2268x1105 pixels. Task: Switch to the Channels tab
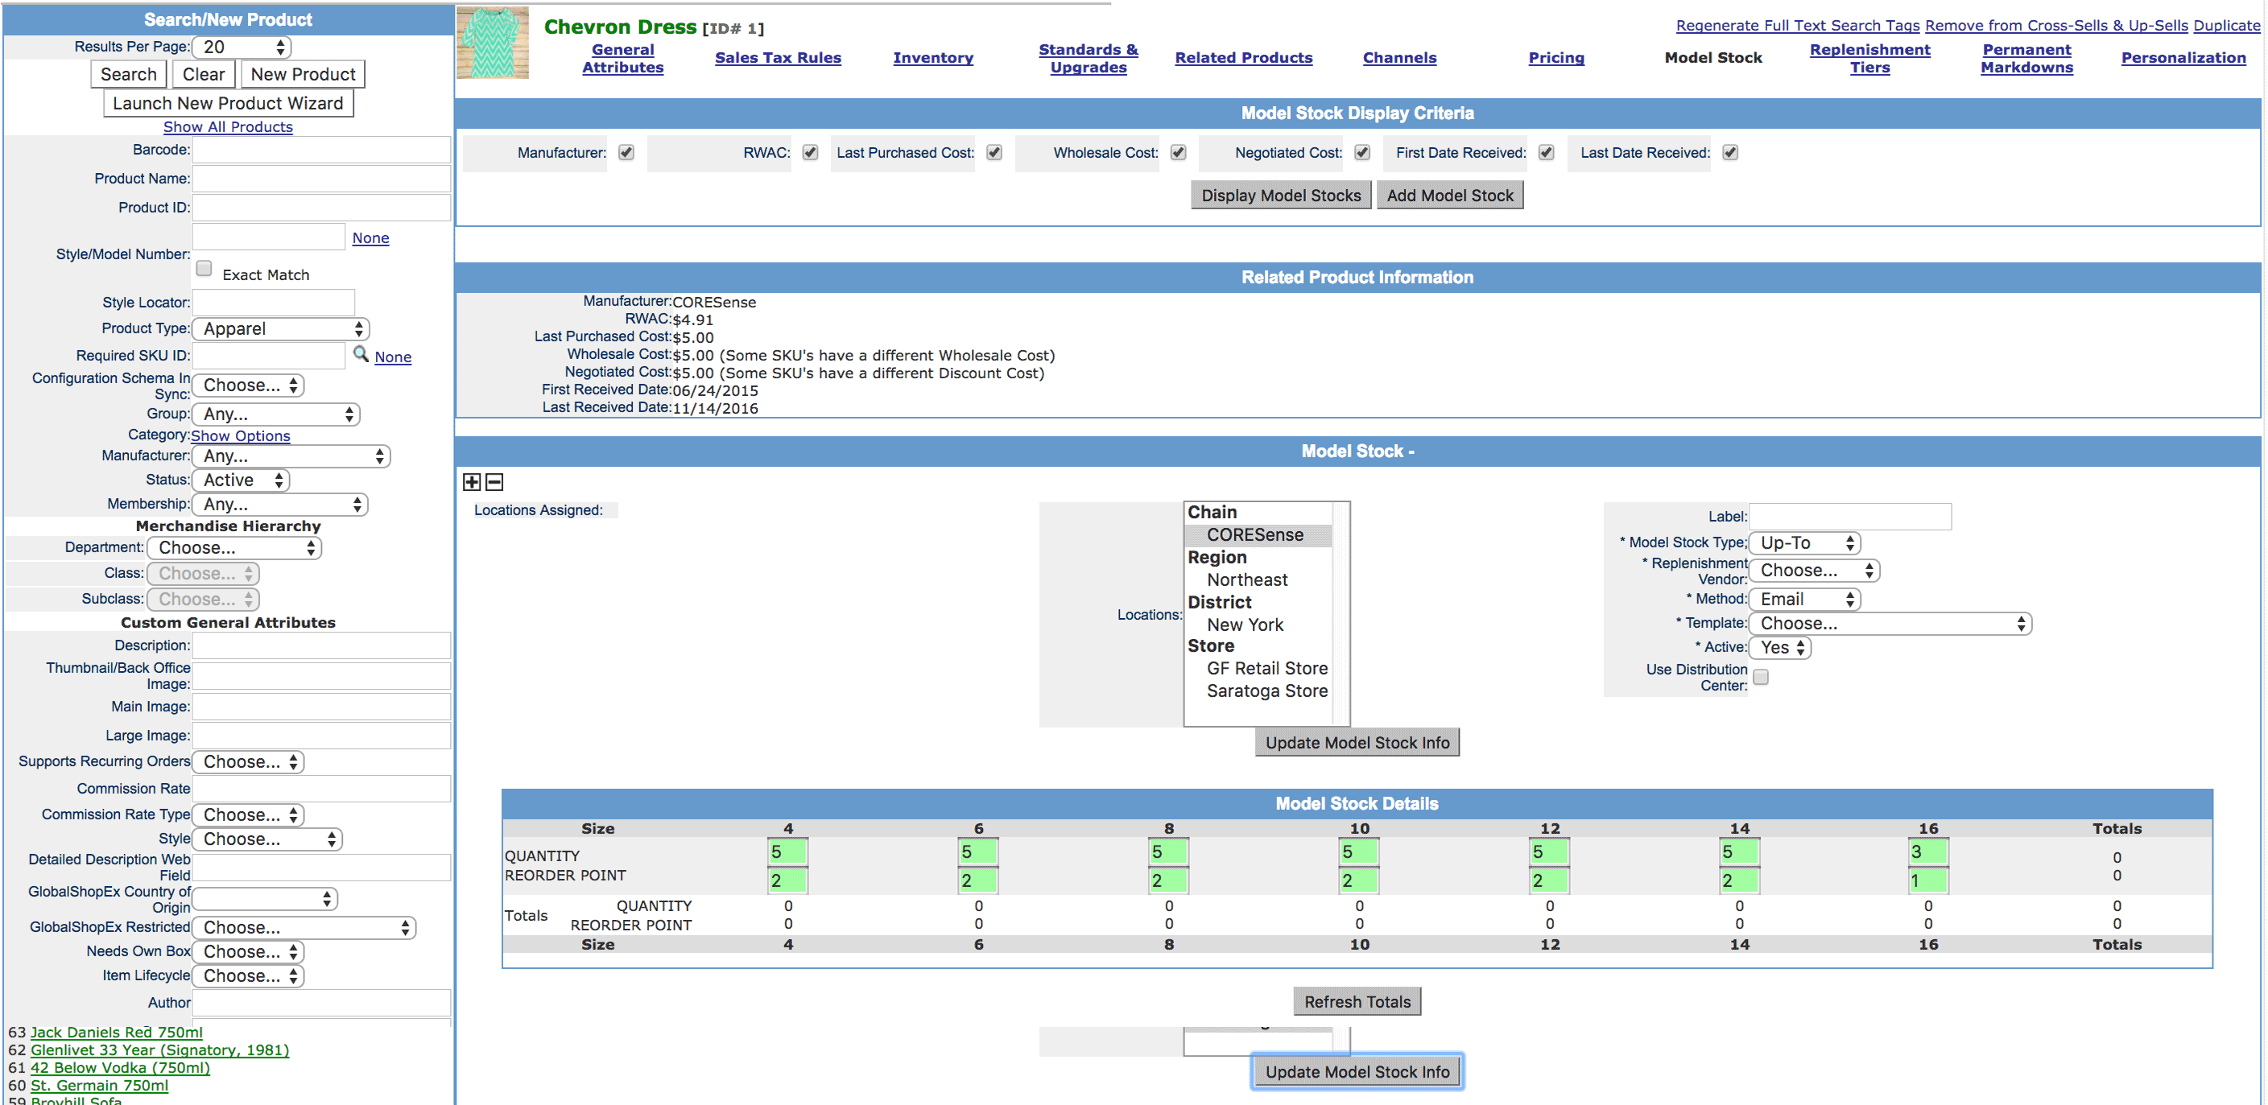(1399, 58)
